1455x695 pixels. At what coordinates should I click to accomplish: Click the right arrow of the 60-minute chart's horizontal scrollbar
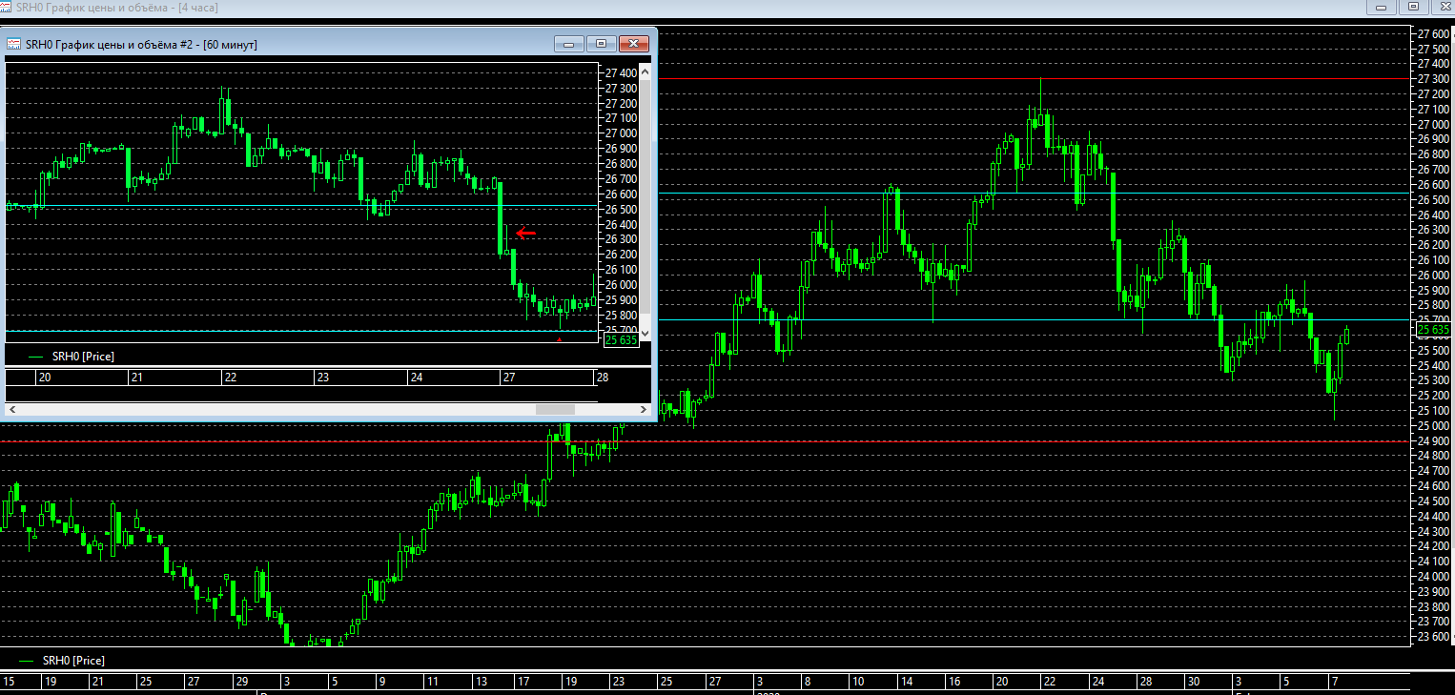[x=644, y=409]
